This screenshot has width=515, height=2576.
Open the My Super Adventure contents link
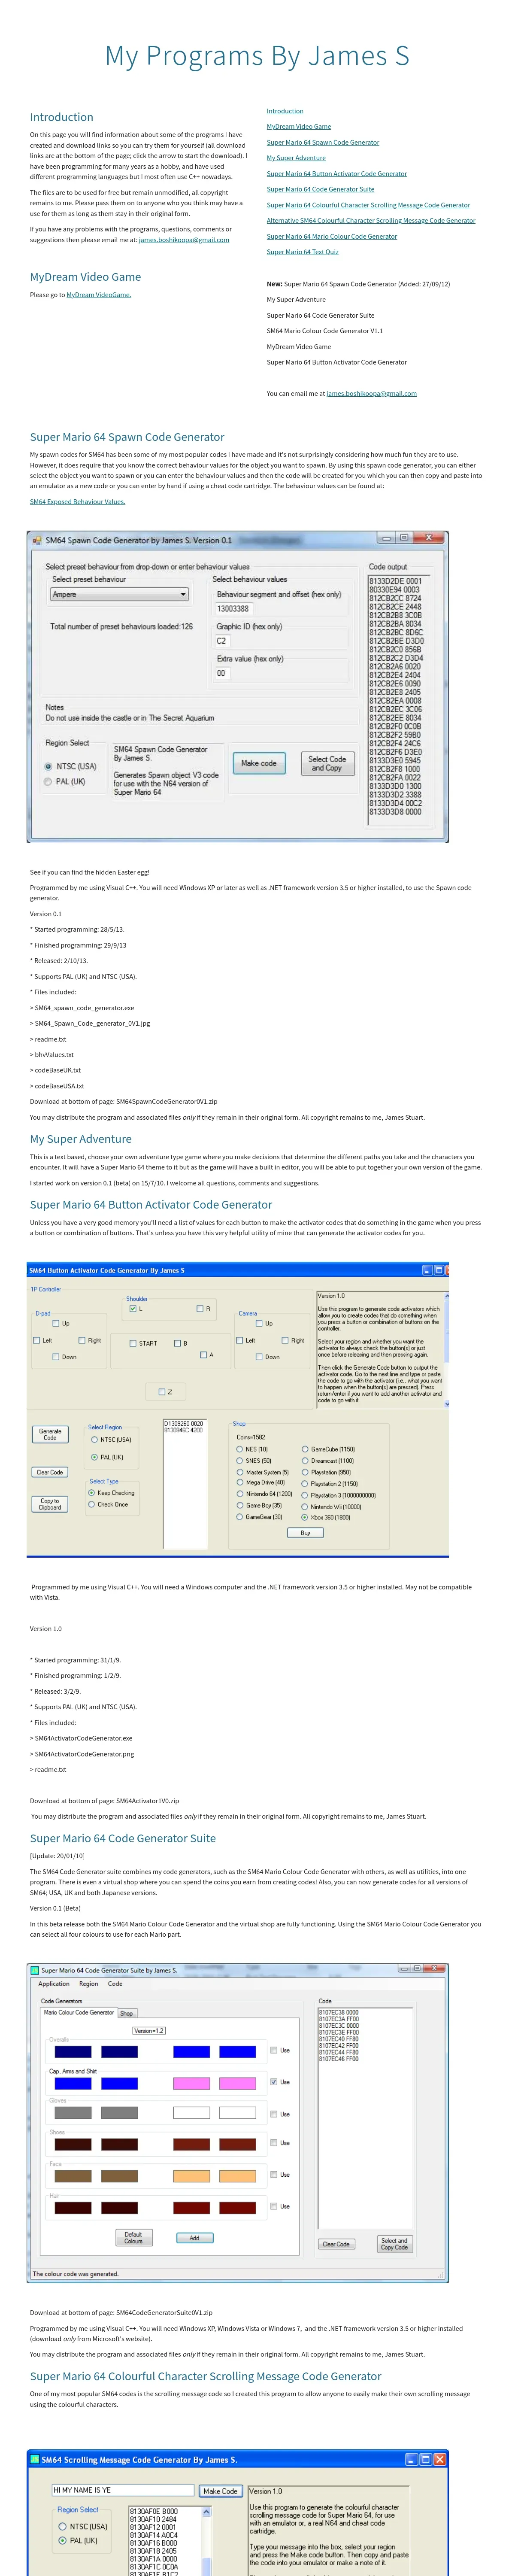(x=296, y=158)
